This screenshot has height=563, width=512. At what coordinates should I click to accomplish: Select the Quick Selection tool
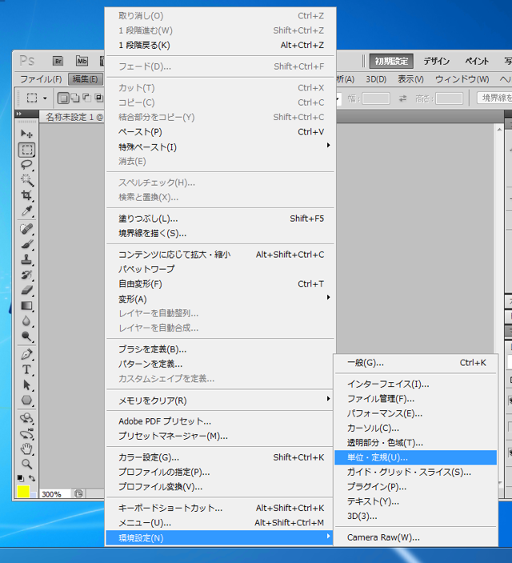click(x=26, y=180)
